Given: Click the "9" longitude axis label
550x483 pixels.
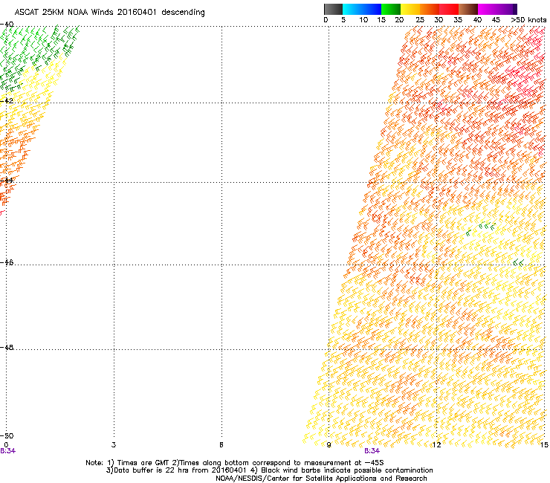Looking at the screenshot, I should 329,445.
